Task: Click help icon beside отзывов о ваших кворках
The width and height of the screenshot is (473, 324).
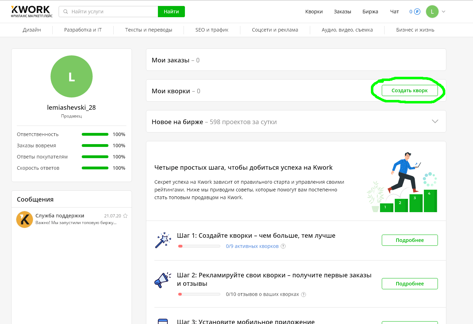Action: point(304,295)
